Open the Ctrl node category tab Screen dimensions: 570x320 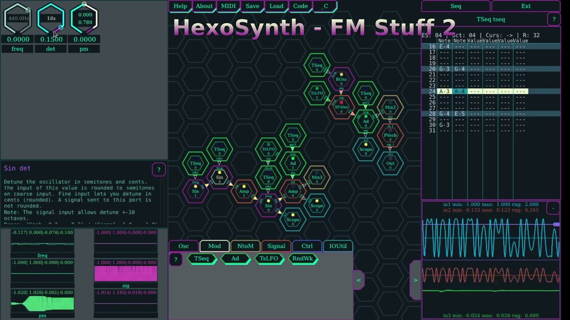tap(307, 246)
